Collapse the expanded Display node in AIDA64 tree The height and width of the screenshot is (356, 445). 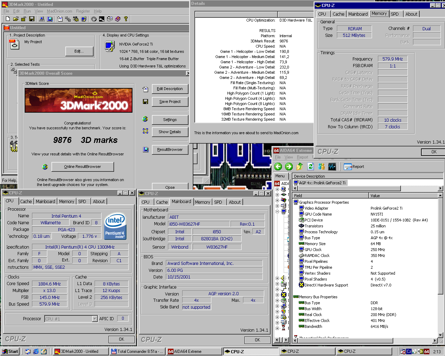[277, 211]
